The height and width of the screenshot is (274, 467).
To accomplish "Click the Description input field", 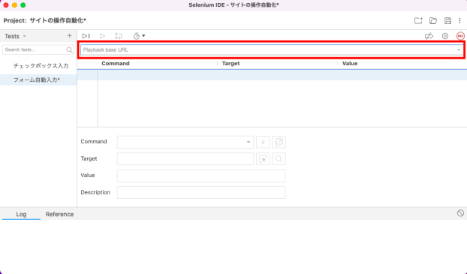I will pos(201,192).
